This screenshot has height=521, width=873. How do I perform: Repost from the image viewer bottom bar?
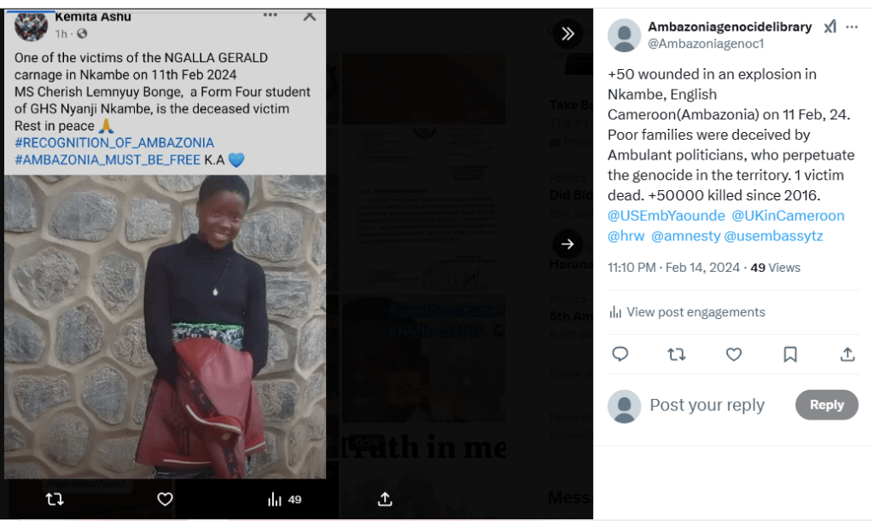[x=55, y=499]
